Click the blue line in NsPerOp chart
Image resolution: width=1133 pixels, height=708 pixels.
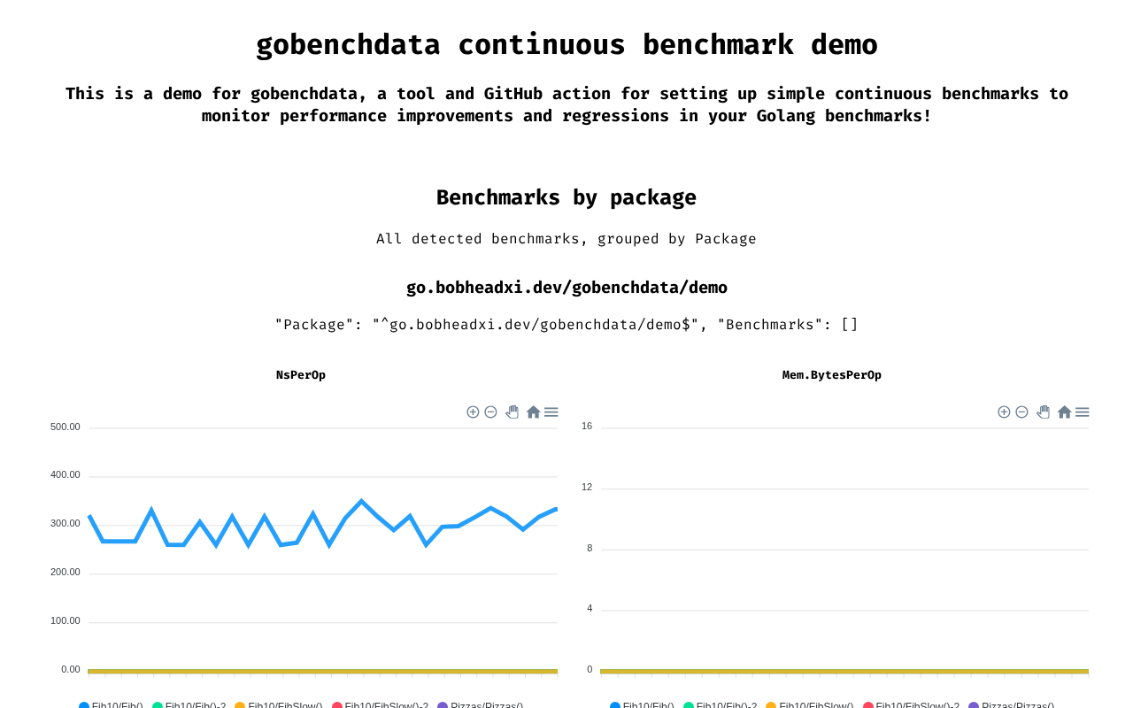361,501
